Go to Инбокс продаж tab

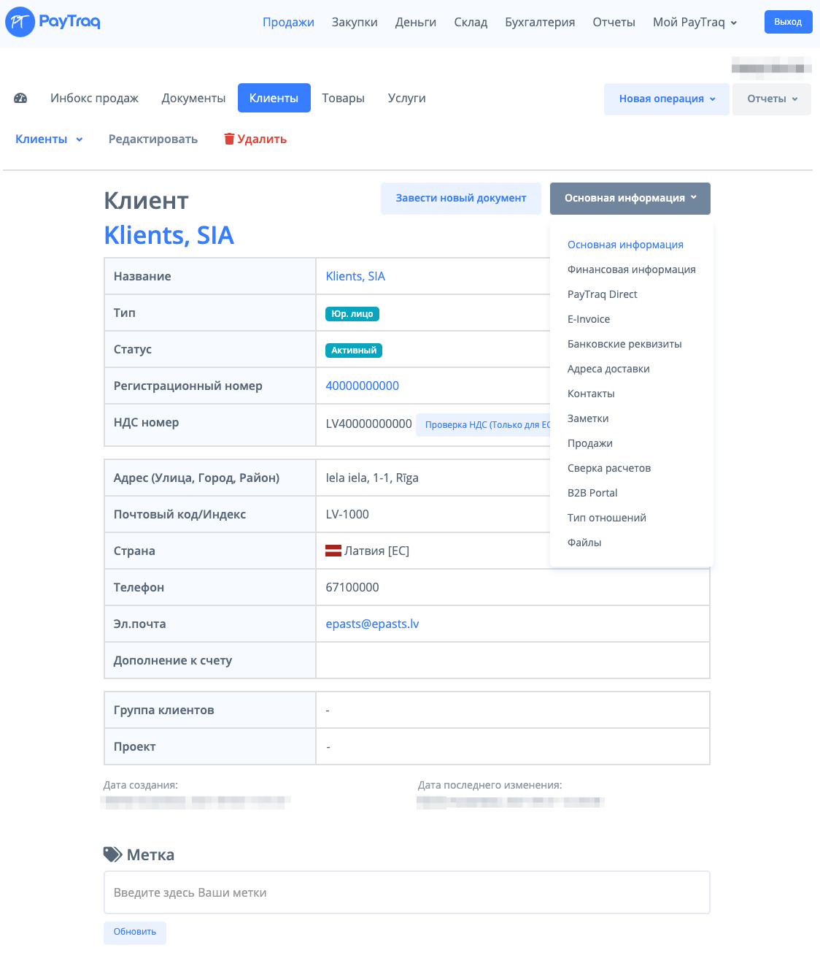(94, 98)
